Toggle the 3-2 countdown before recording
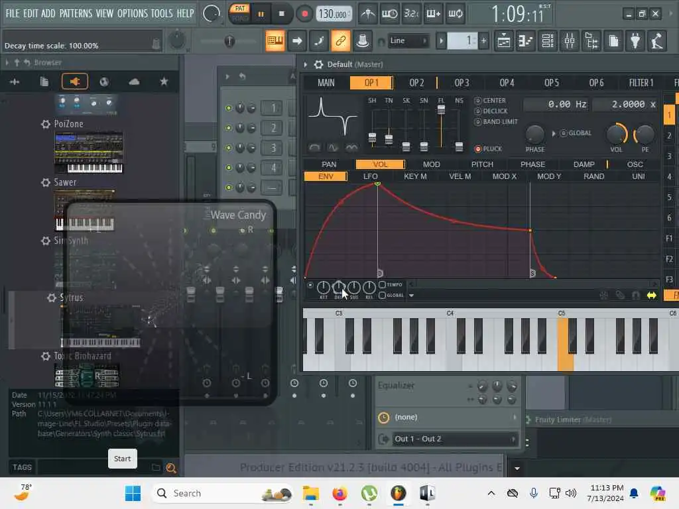Screen dimensions: 679x509 [x=411, y=14]
